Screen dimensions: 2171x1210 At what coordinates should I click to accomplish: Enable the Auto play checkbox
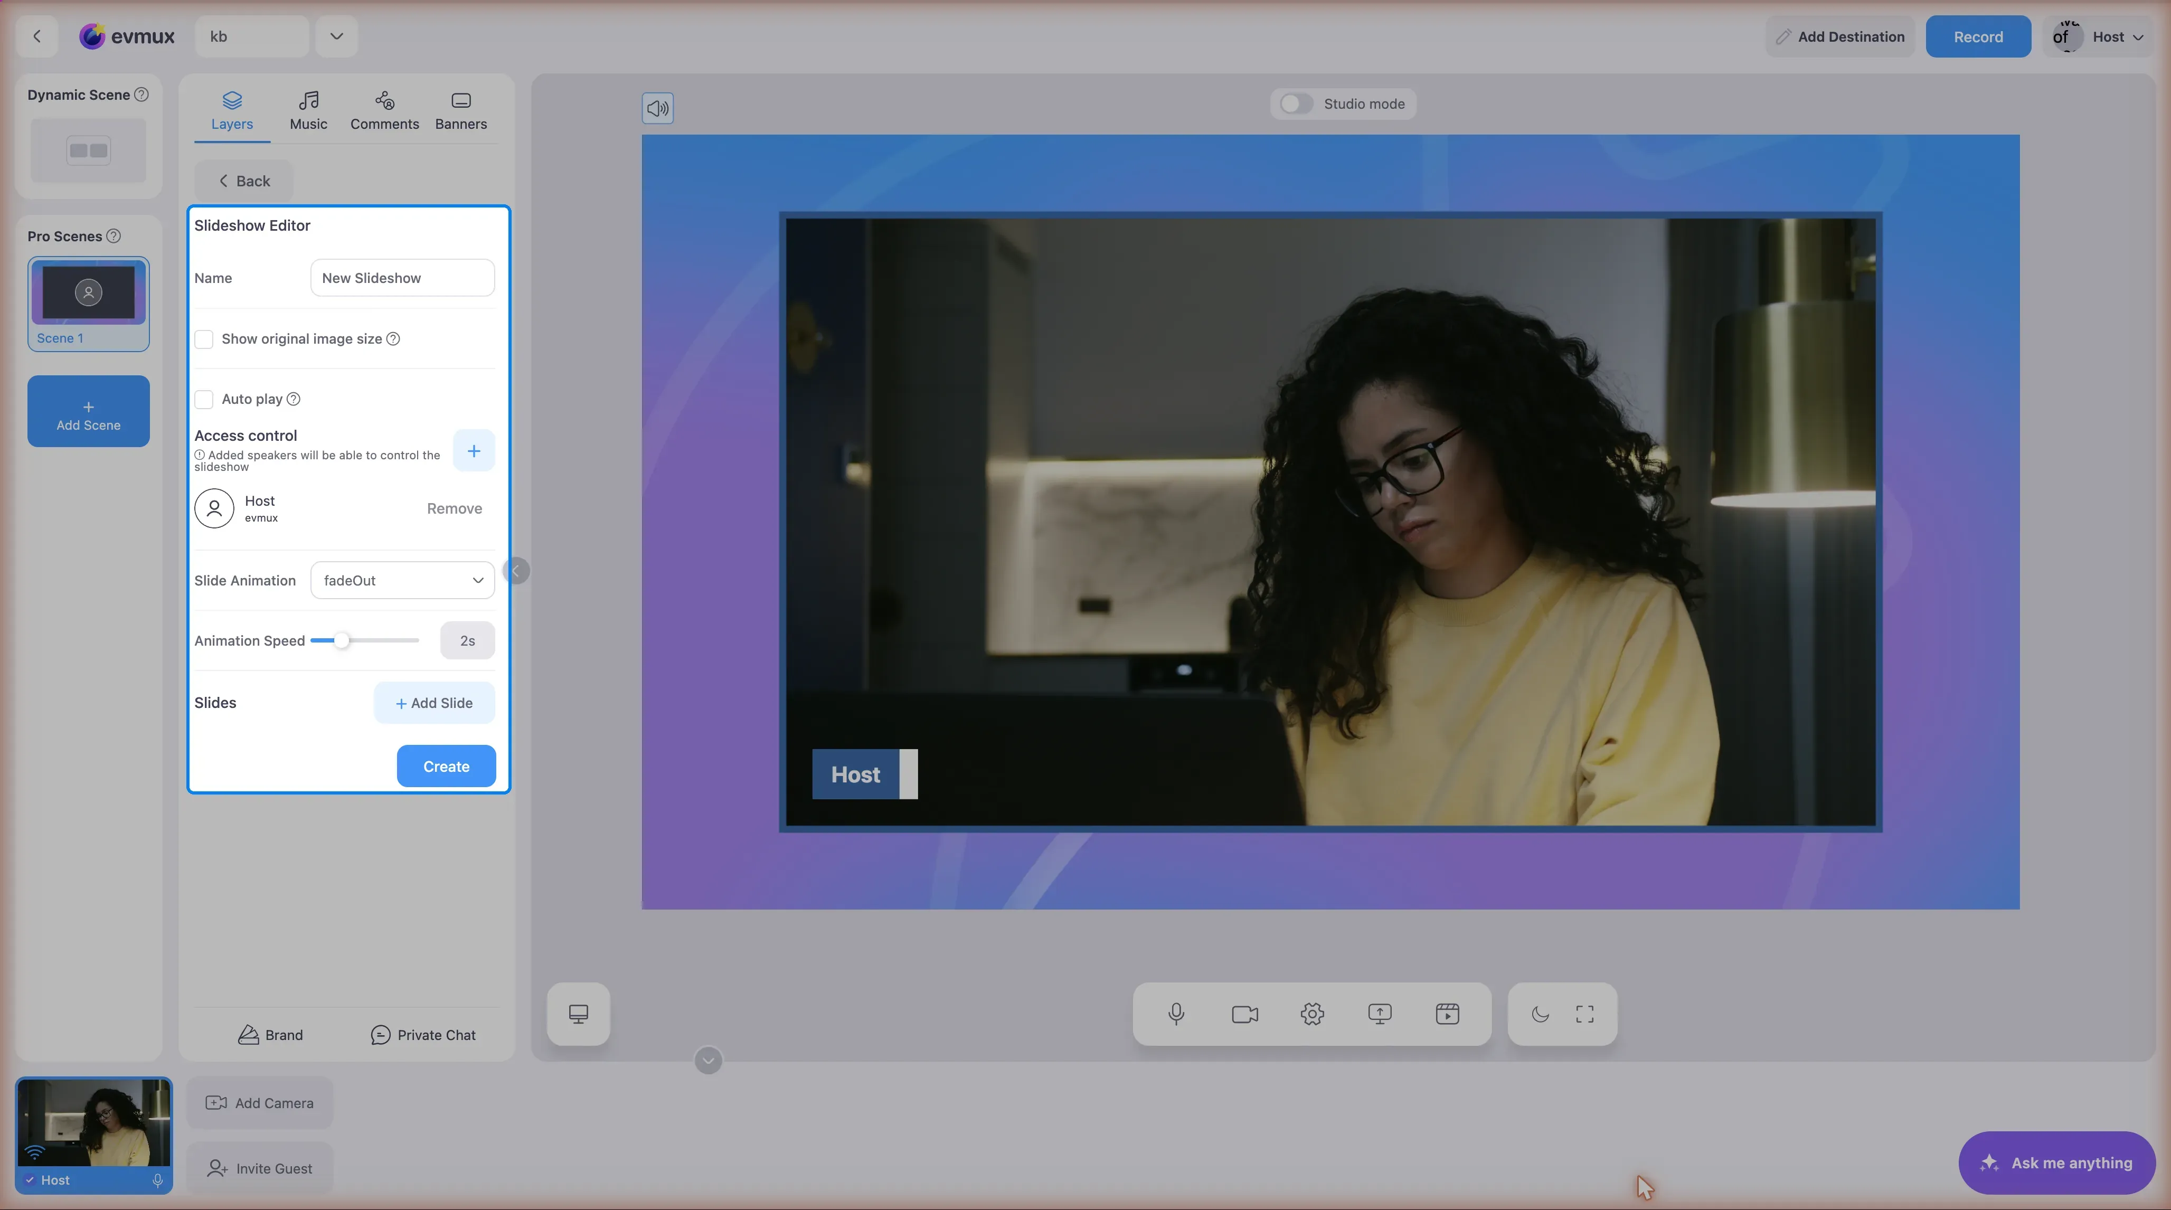click(x=204, y=399)
